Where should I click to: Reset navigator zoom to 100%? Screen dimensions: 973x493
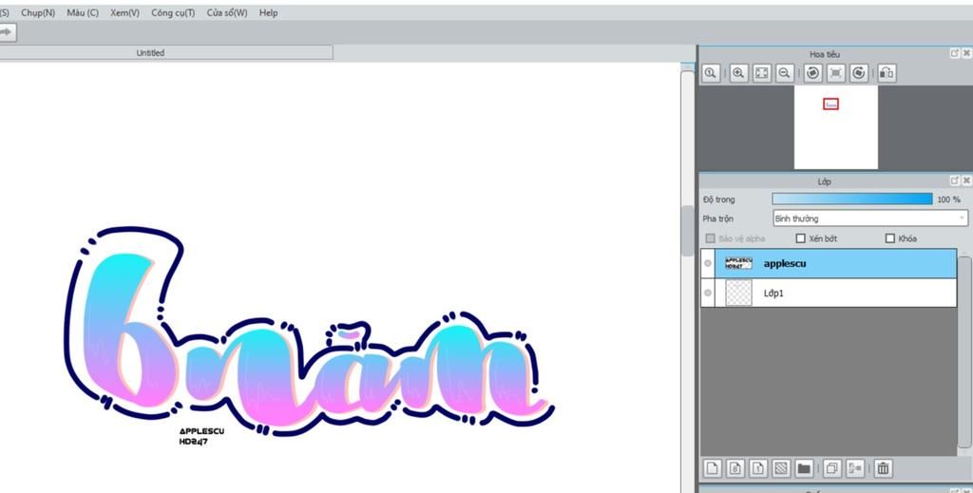point(711,73)
